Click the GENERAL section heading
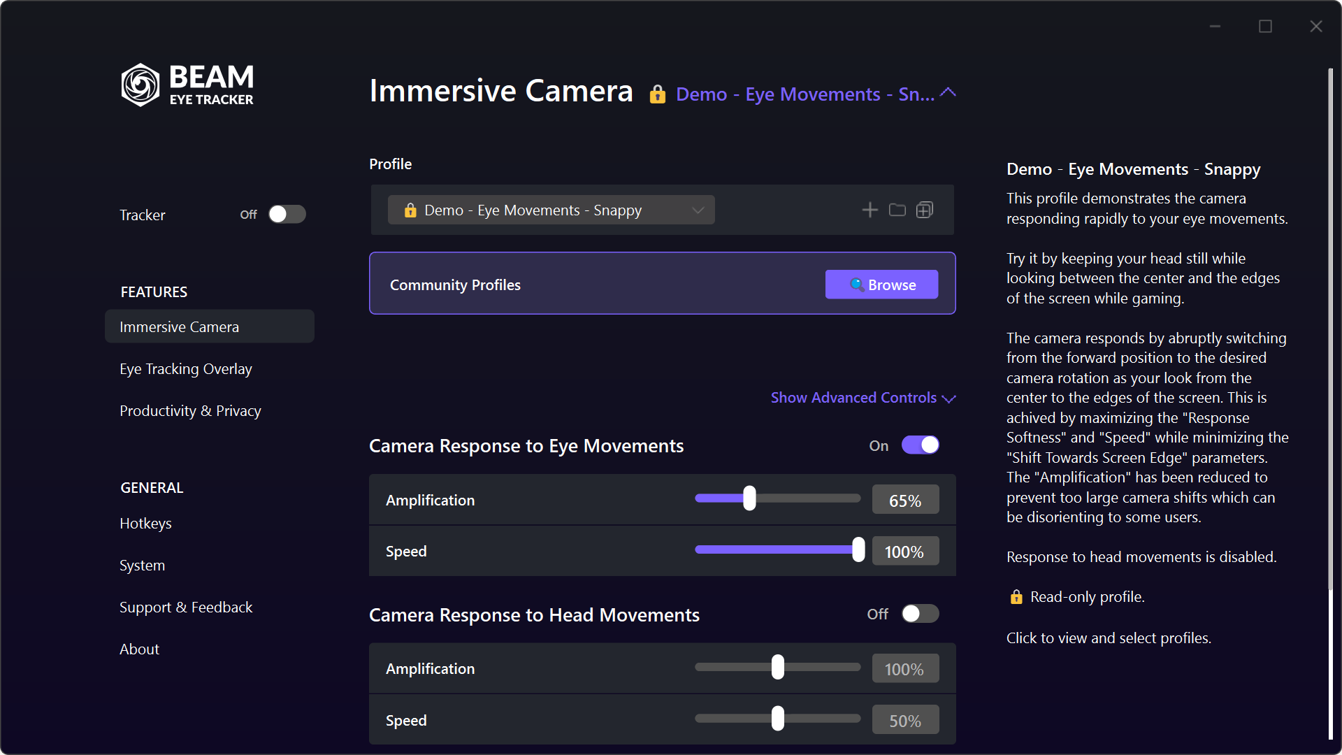 click(x=152, y=487)
